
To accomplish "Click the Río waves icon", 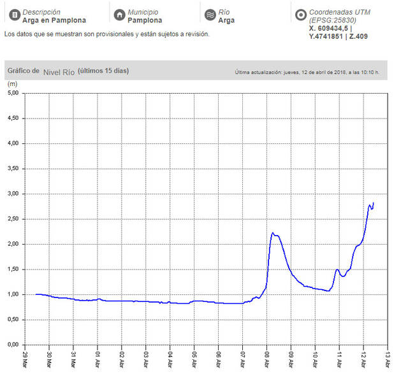I will tap(209, 15).
